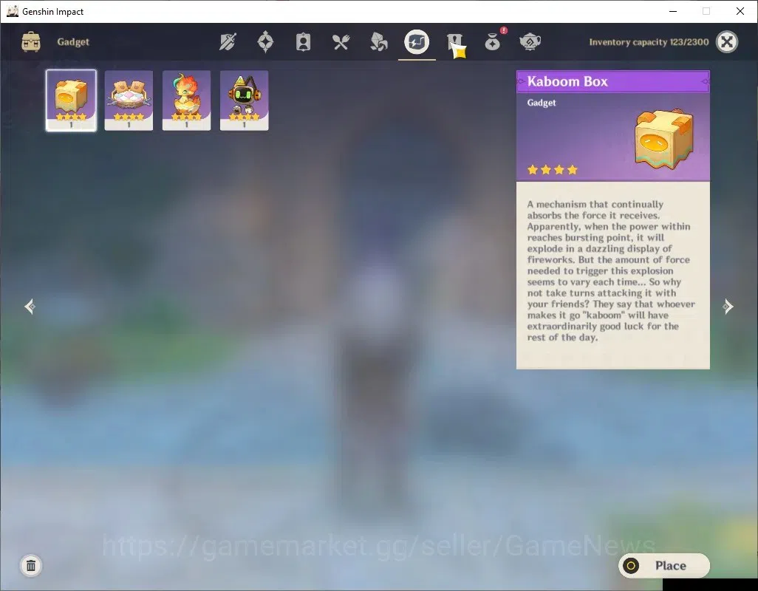Viewport: 758px width, 591px height.
Task: Select the Gadget inventory tab
Action: coord(417,42)
